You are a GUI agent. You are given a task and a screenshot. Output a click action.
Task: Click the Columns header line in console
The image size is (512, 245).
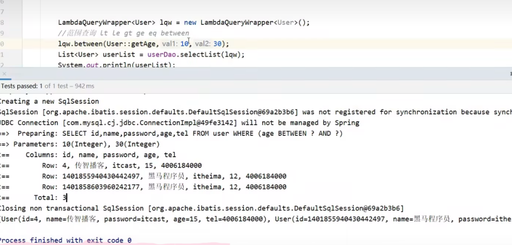point(100,155)
